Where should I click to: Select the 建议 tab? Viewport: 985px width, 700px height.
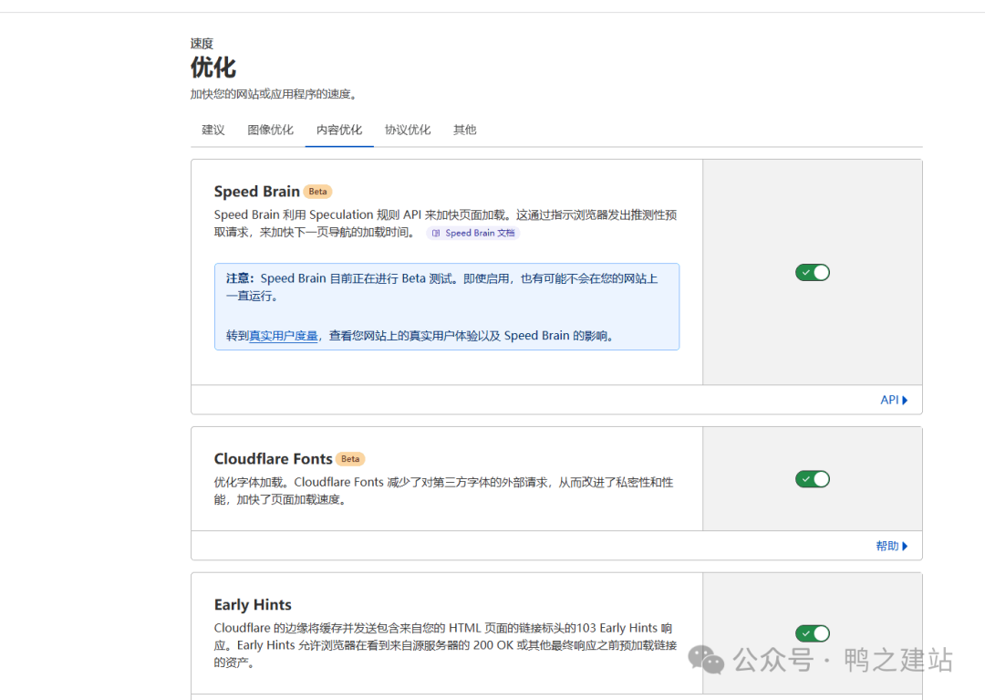coord(212,130)
